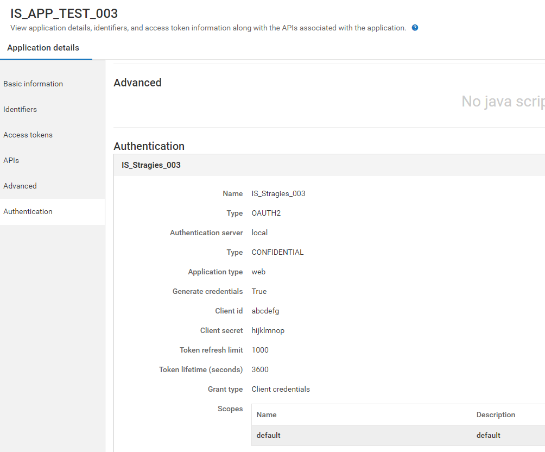
Task: Click the Client secret value hijklmnop
Action: click(x=268, y=330)
